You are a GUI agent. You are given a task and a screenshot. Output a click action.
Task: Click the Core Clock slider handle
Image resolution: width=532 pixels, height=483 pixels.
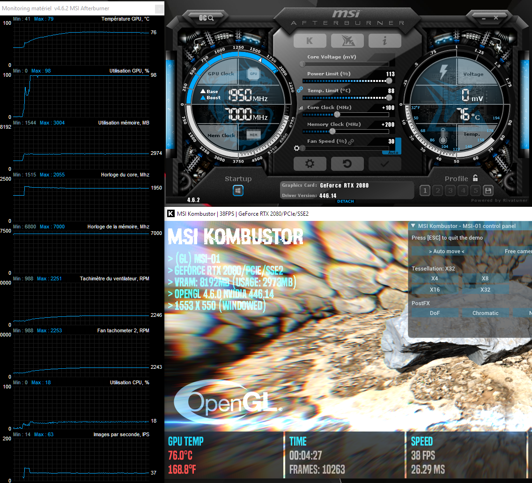[337, 115]
